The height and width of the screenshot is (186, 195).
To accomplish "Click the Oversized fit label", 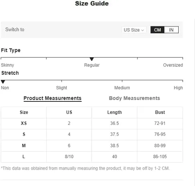I will [x=173, y=65].
